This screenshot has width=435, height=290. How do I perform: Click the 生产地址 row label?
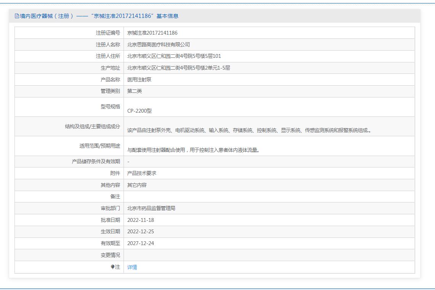click(111, 68)
